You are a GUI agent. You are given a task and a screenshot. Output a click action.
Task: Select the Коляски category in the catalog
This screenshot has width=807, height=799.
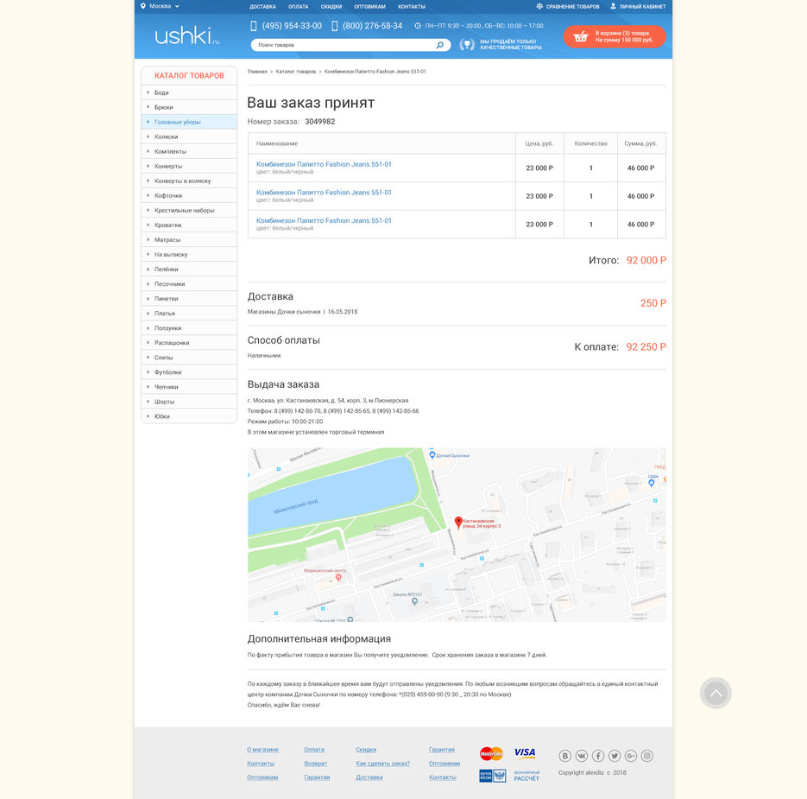tap(189, 136)
